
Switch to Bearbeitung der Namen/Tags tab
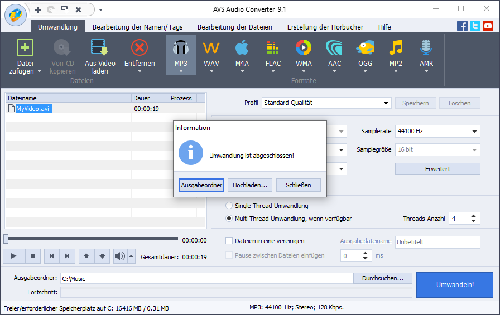[x=137, y=27]
